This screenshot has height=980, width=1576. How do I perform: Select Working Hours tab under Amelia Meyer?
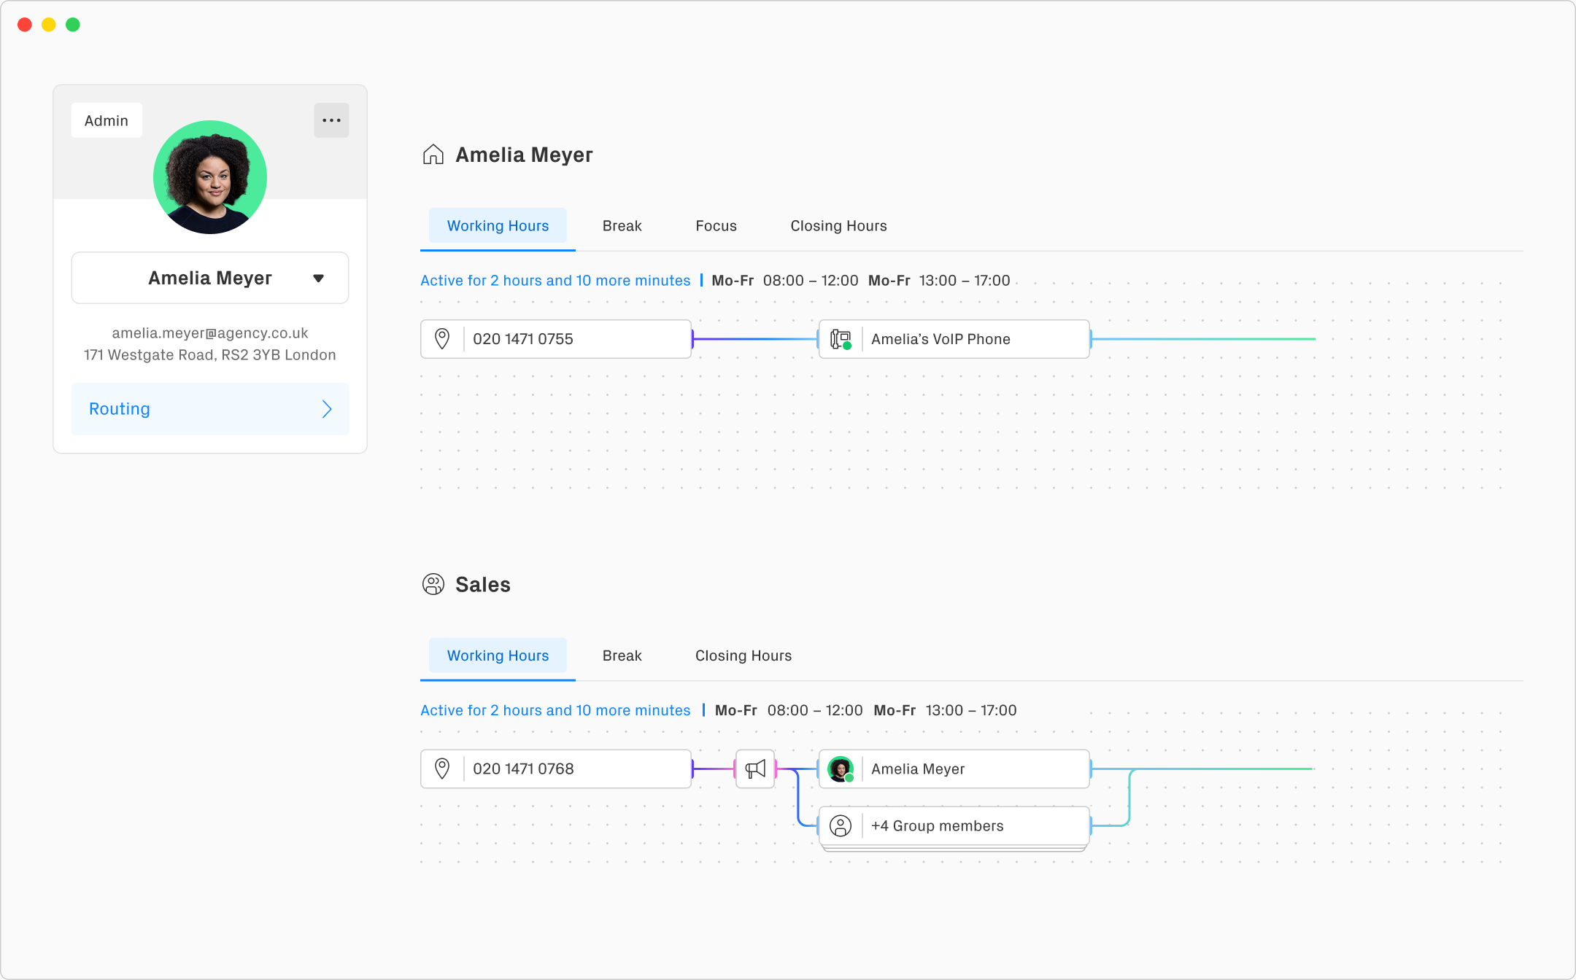[498, 226]
